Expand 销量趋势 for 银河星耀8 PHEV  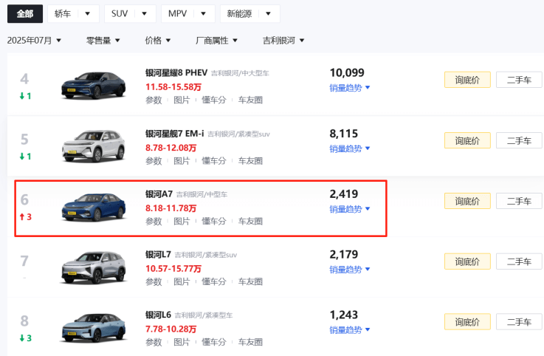coord(349,88)
